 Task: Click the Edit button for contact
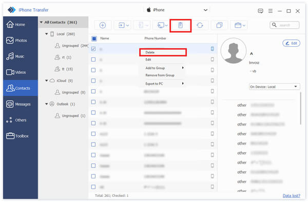click(291, 43)
